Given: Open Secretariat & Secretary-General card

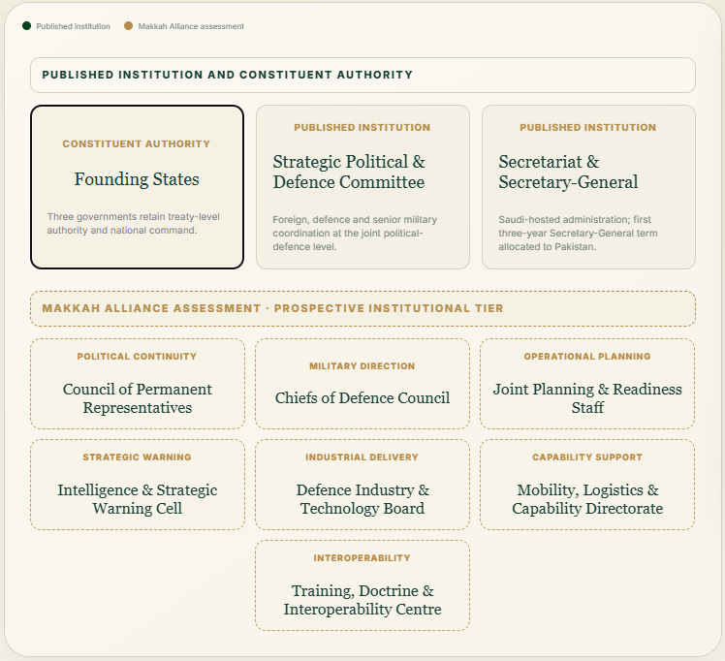Looking at the screenshot, I should click(588, 187).
